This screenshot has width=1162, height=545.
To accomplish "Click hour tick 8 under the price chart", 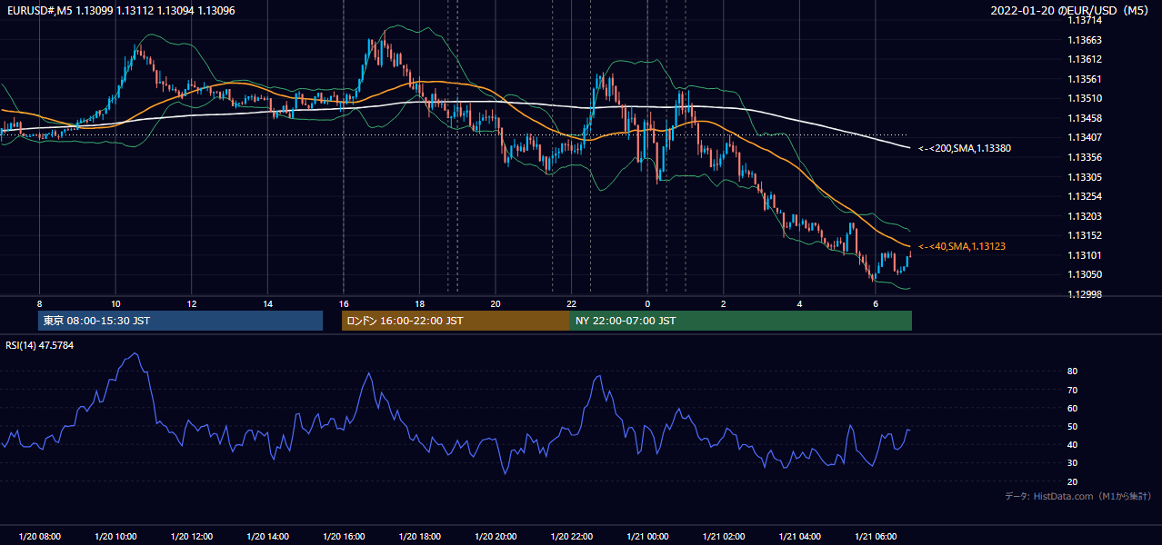I will [x=39, y=303].
